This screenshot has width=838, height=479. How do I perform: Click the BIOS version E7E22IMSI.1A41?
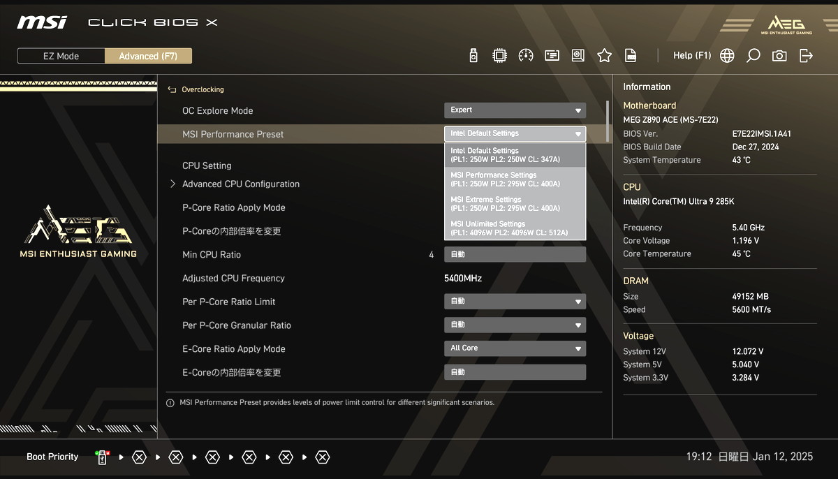coord(761,133)
